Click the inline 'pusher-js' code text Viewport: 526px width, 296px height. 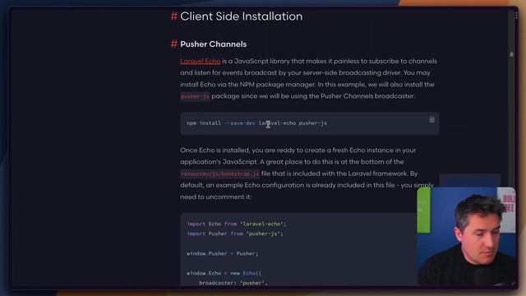click(x=195, y=97)
